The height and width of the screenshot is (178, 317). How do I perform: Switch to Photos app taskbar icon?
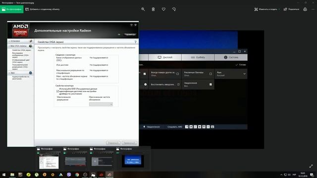click(93, 175)
